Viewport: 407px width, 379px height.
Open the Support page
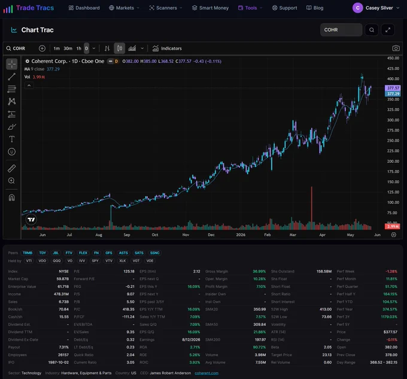(285, 8)
